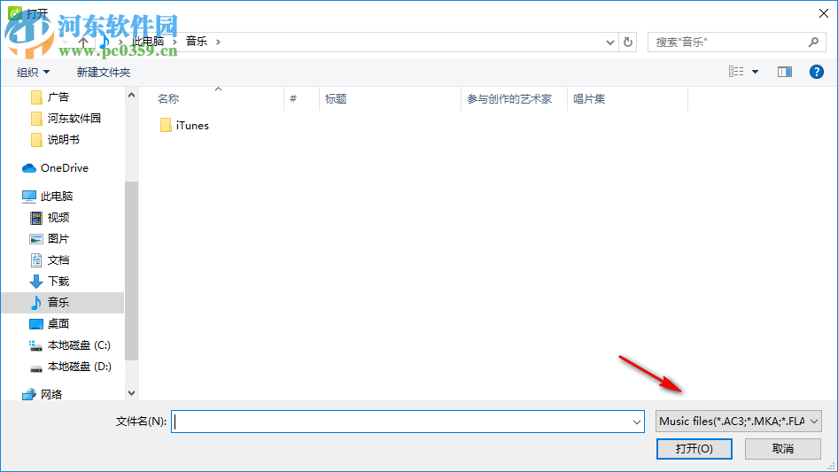The width and height of the screenshot is (838, 472).
Task: Click 新建文件夹 toolbar command
Action: pos(103,72)
